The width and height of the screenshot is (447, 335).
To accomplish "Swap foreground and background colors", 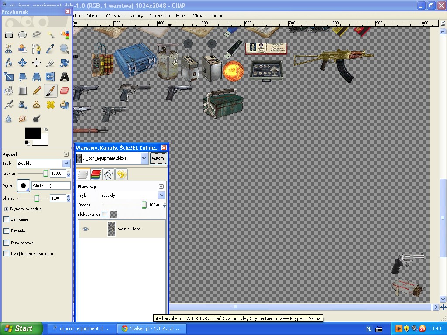I will (x=45, y=130).
